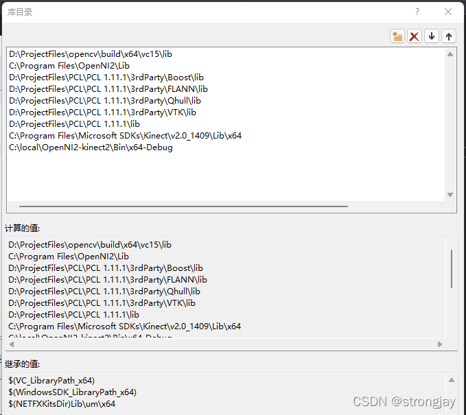Click $(WindowsSDK_LibraryPath_x64) in inherited values
Viewport: 466px width, 415px height.
72,392
